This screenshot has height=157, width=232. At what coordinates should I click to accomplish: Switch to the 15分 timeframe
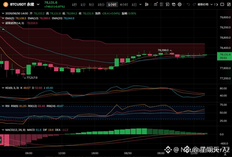point(101,5)
